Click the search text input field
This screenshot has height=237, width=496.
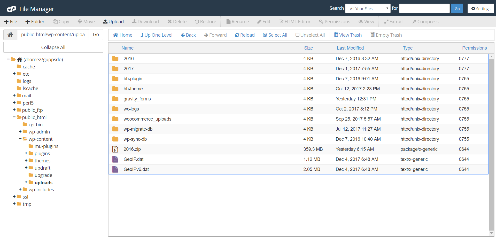424,9
